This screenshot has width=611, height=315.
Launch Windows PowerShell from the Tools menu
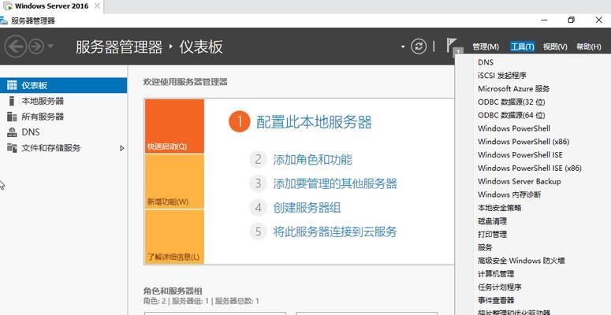pos(514,128)
